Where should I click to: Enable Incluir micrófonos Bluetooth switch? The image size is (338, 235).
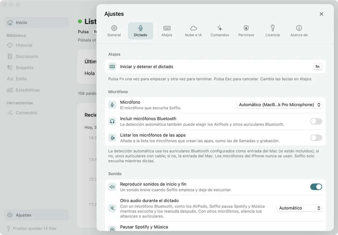click(x=316, y=121)
